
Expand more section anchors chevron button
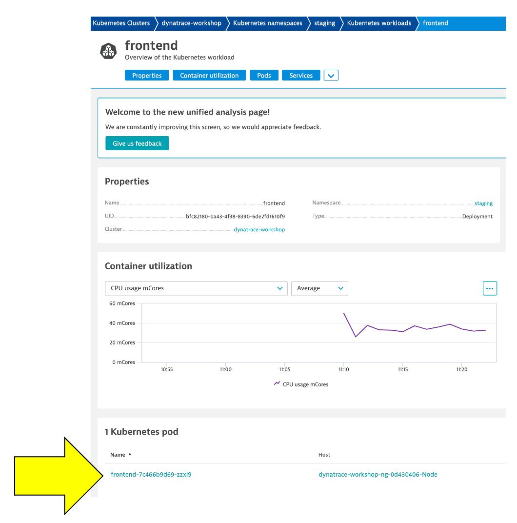(x=331, y=76)
